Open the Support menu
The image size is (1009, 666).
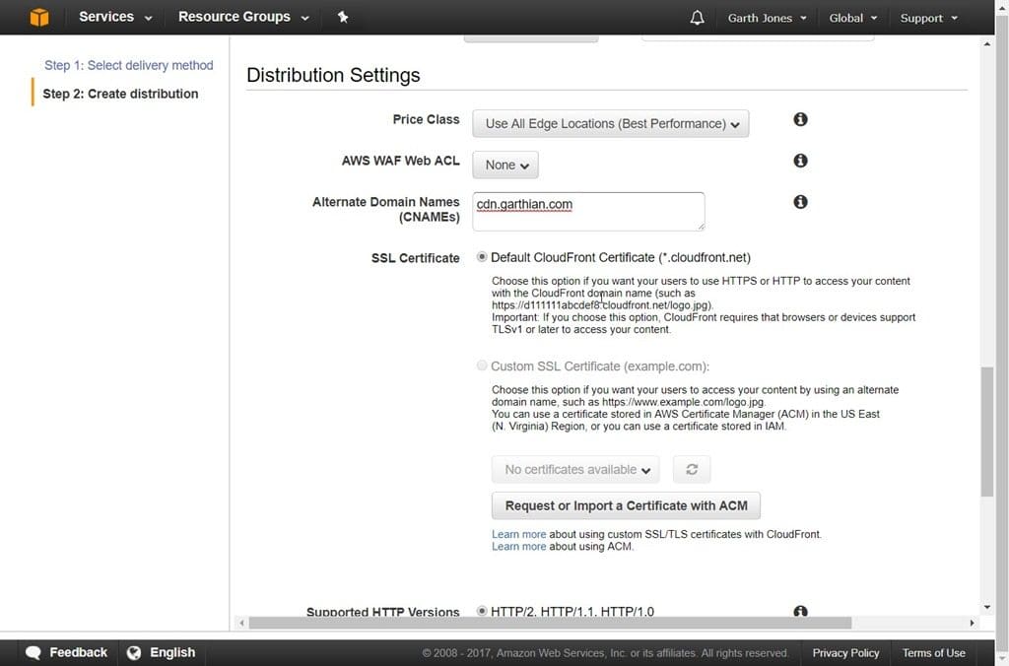tap(928, 18)
